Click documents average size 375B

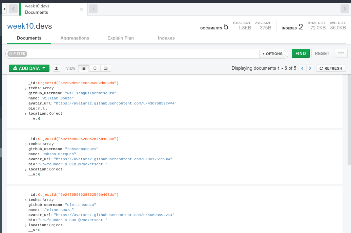coord(266,28)
